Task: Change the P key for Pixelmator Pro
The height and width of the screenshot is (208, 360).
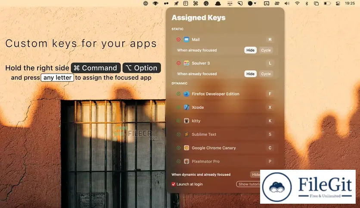Action: (x=270, y=161)
